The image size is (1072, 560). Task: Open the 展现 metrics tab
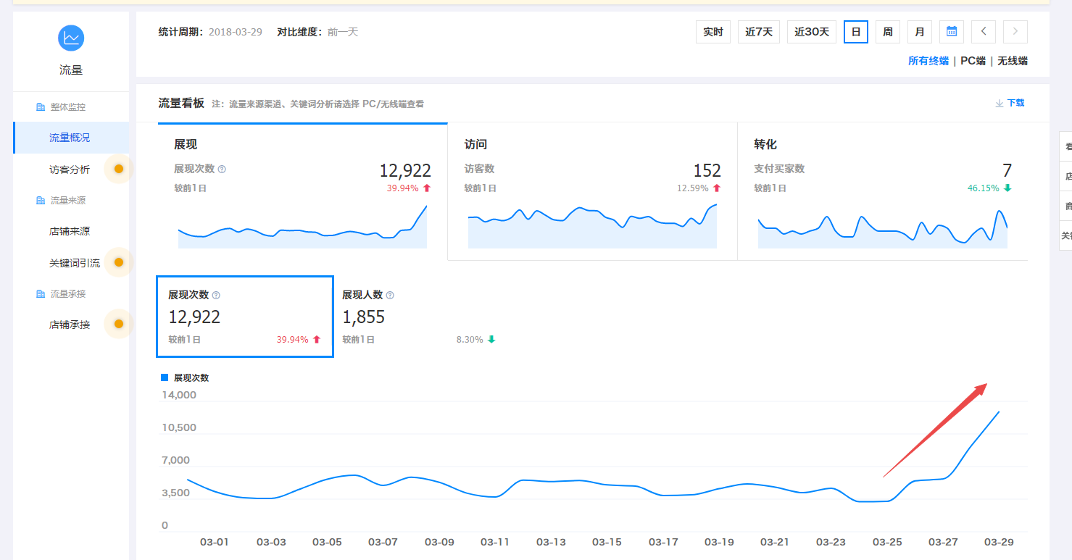click(x=302, y=191)
